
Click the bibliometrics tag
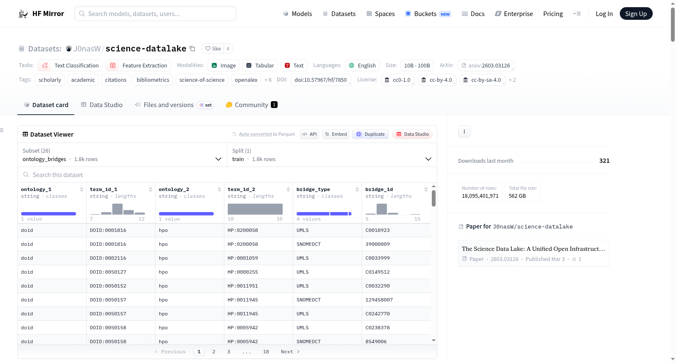click(x=153, y=80)
